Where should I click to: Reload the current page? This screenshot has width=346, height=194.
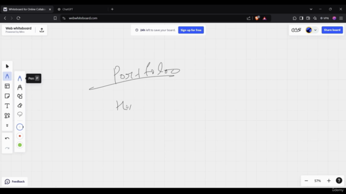(x=18, y=18)
